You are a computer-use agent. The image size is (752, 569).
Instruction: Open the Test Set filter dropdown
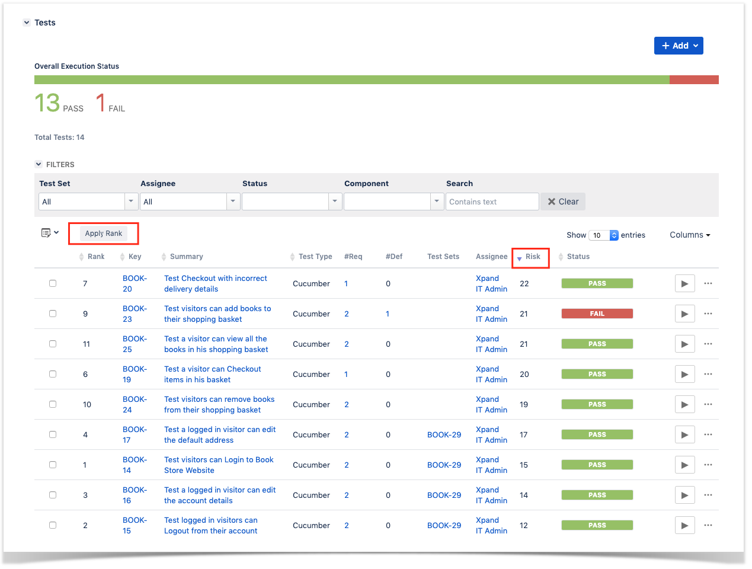(x=88, y=202)
